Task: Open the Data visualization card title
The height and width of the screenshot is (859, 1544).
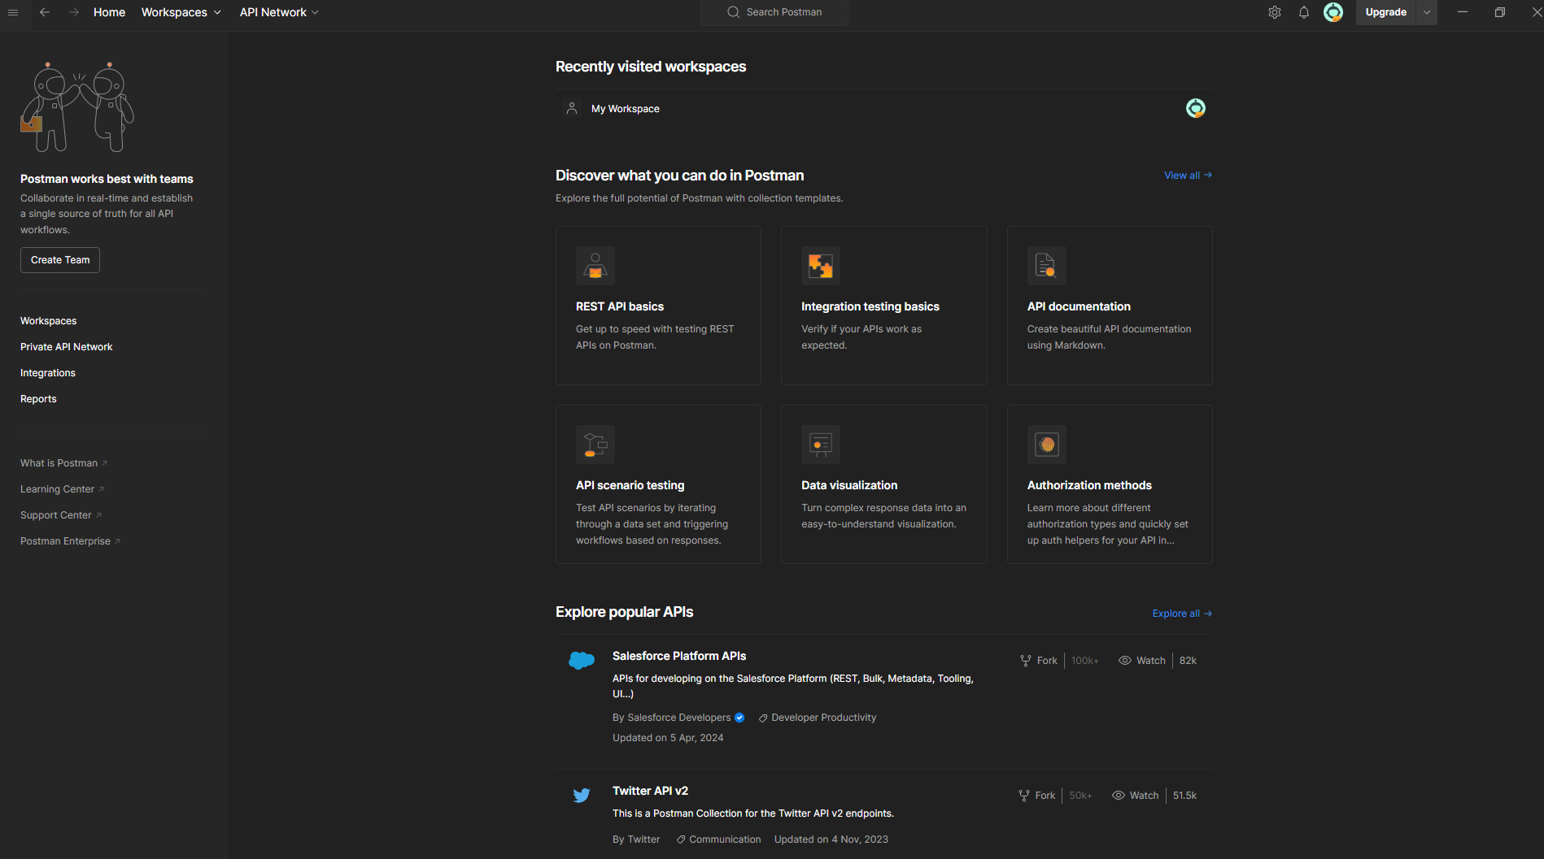Action: click(x=849, y=485)
